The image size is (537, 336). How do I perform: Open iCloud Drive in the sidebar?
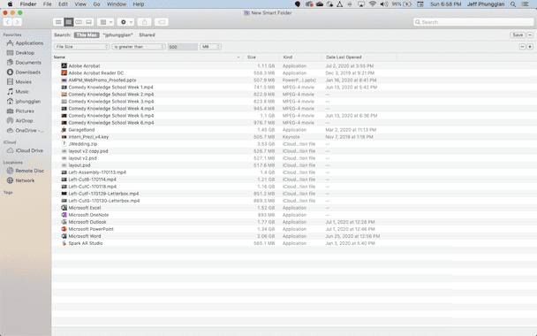tap(26, 150)
